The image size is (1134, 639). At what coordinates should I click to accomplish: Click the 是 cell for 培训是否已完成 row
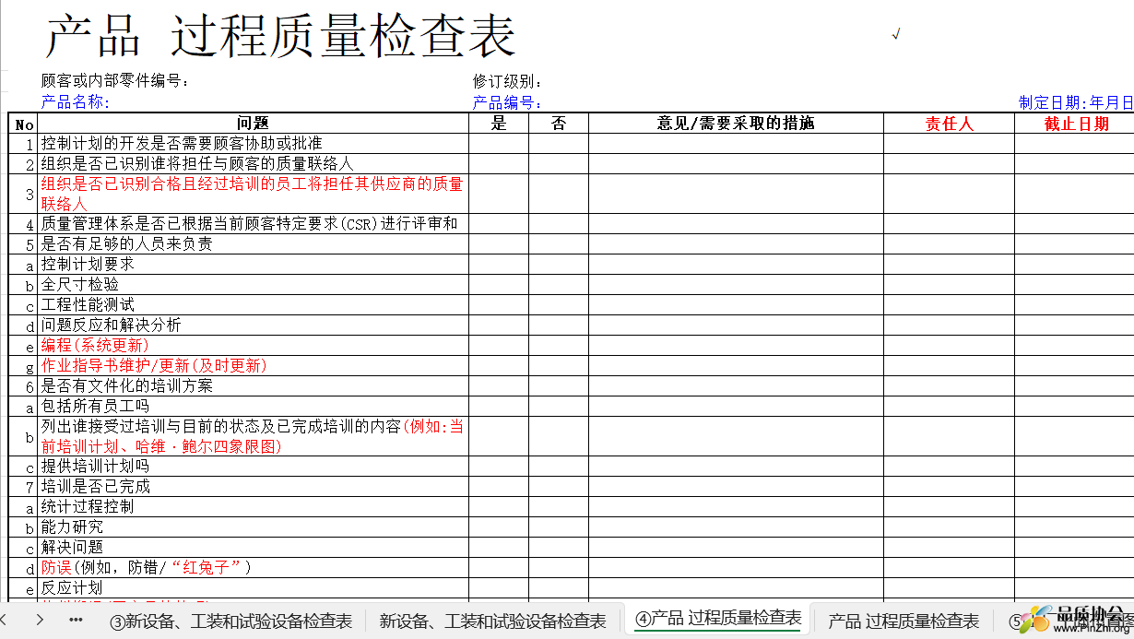[499, 487]
